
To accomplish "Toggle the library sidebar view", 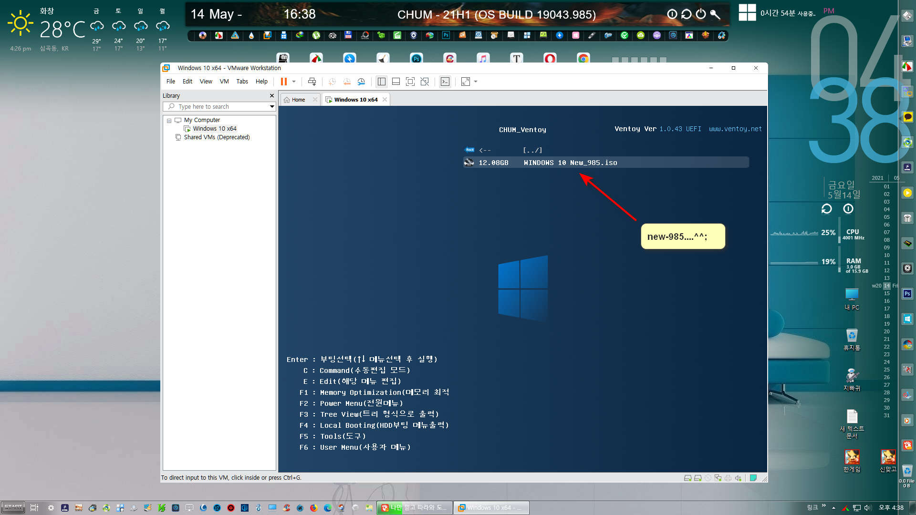I will tap(382, 82).
